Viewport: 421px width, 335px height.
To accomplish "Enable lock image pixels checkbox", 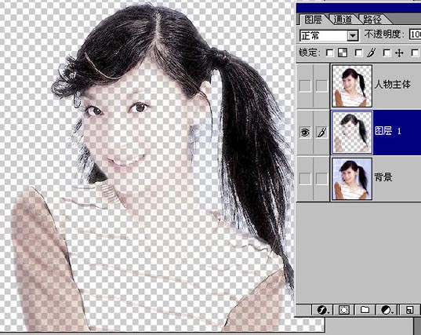I will point(358,53).
